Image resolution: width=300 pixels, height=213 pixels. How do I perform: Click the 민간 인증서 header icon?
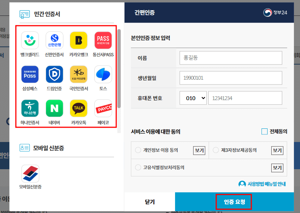pyautogui.click(x=25, y=14)
